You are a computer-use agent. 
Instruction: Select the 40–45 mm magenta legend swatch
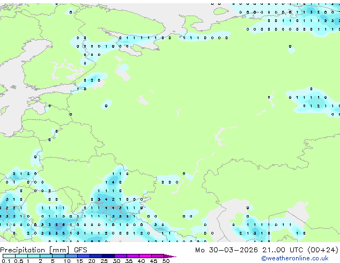pyautogui.click(x=145, y=256)
